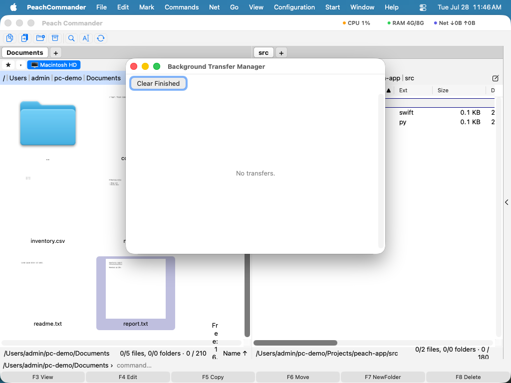Click the edit path icon in right panel
This screenshot has width=511, height=383.
pyautogui.click(x=496, y=78)
